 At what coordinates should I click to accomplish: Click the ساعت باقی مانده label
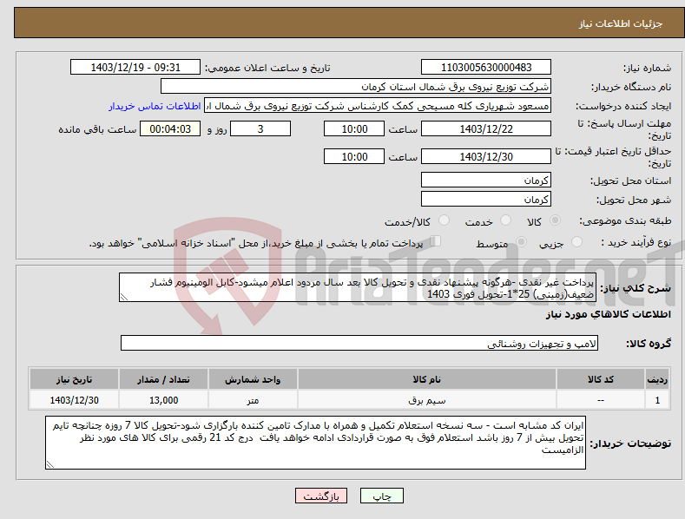coord(97,130)
